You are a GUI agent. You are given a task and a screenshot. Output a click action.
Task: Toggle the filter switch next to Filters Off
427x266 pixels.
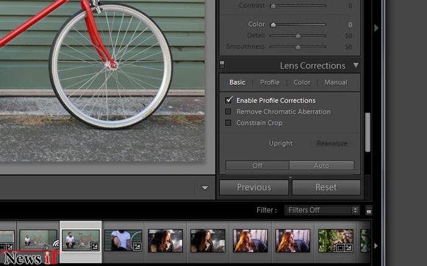pyautogui.click(x=368, y=210)
